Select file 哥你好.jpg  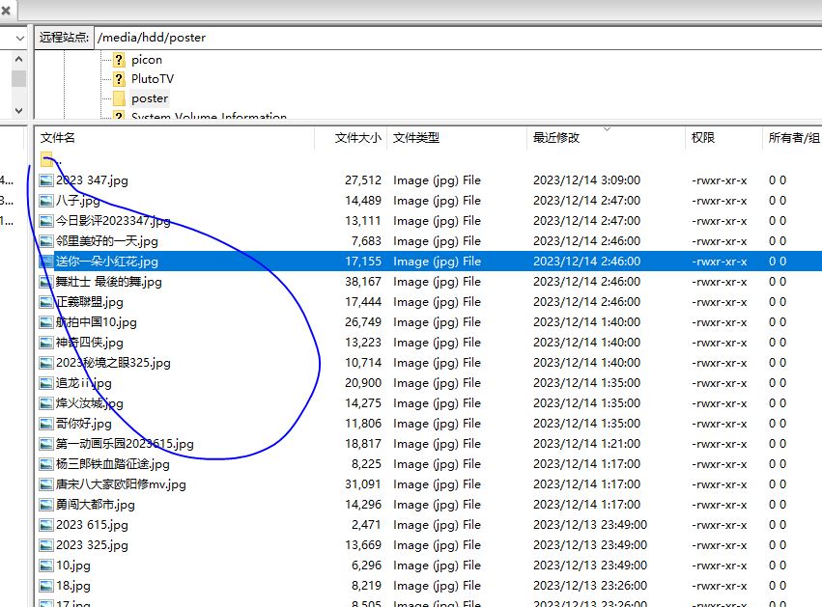[x=84, y=424]
